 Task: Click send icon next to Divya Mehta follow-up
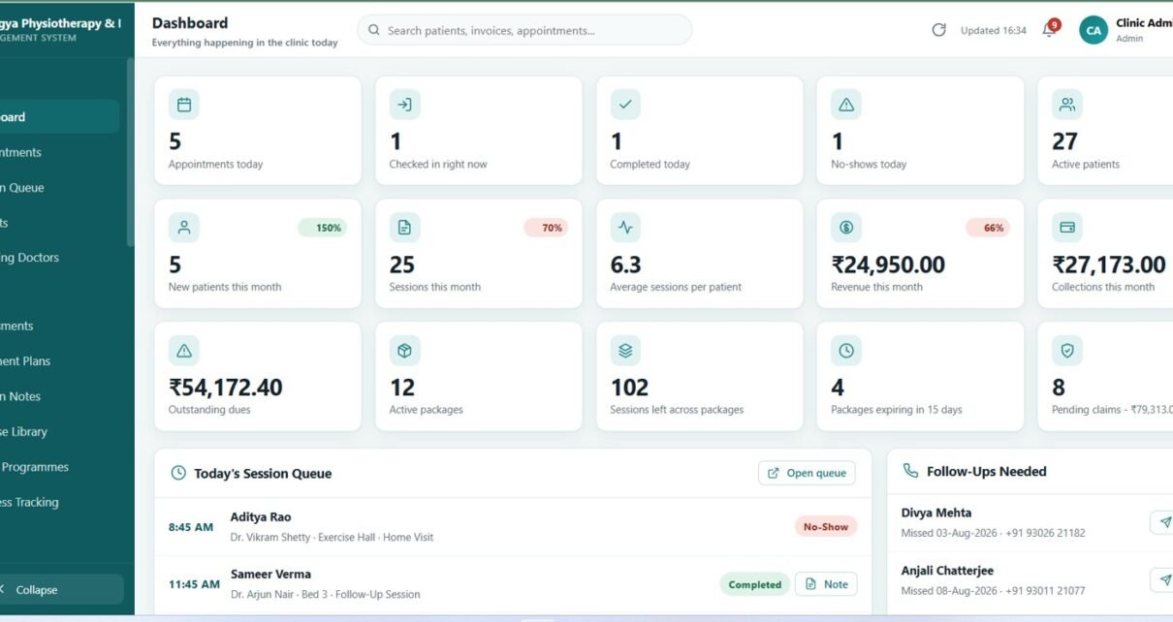point(1161,522)
